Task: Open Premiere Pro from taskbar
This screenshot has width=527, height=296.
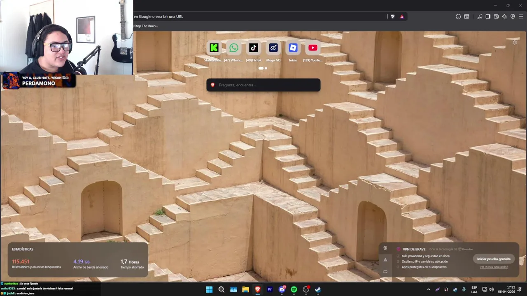Action: pyautogui.click(x=270, y=289)
